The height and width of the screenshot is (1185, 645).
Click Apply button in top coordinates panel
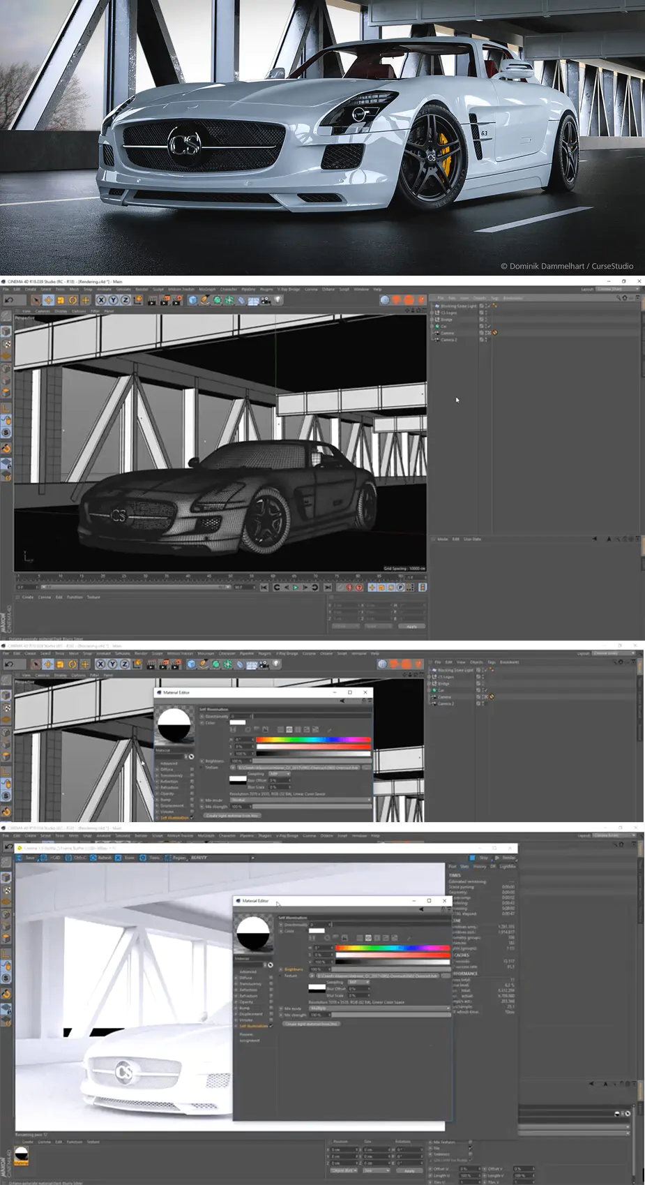pos(411,626)
